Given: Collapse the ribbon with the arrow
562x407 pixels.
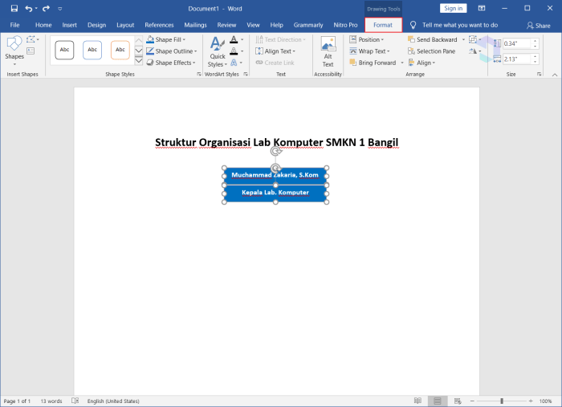Looking at the screenshot, I should tap(555, 75).
